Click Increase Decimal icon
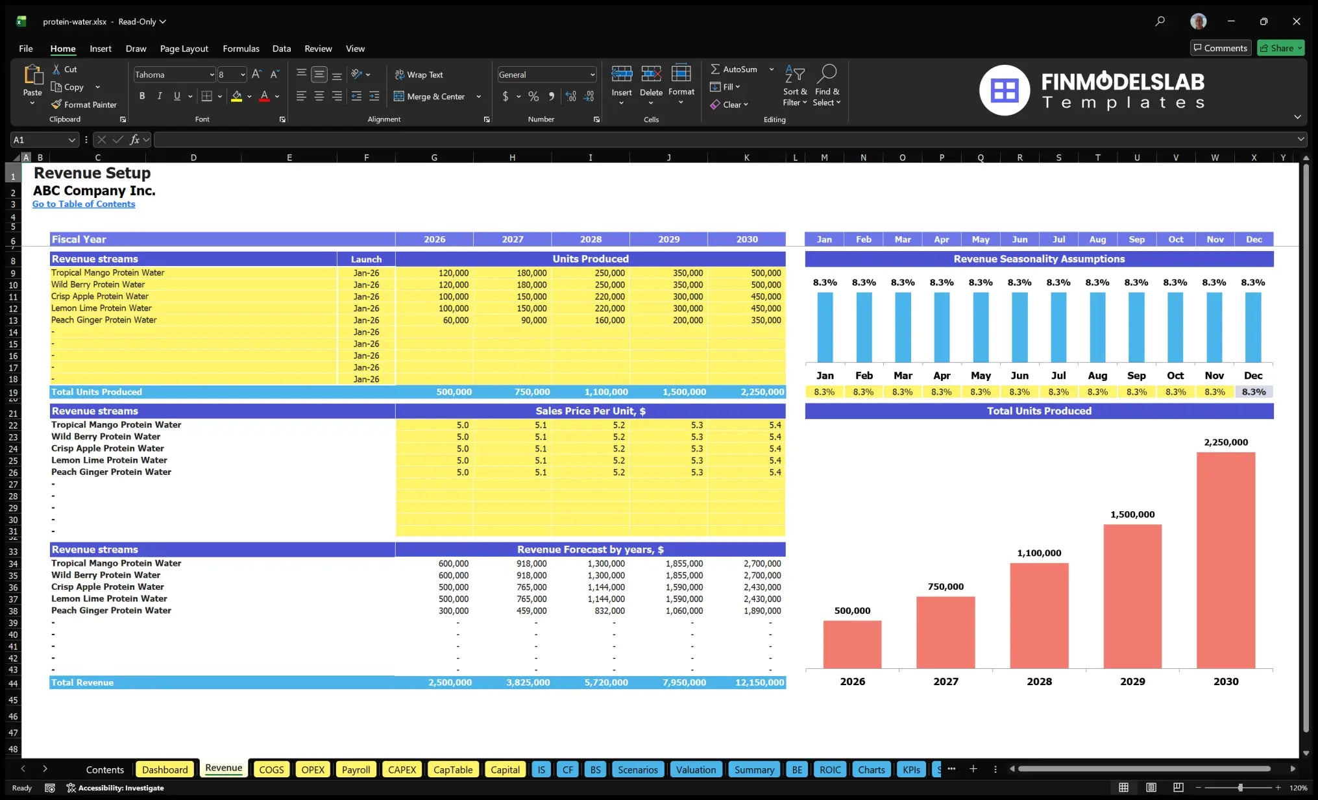Viewport: 1318px width, 800px height. [x=570, y=96]
